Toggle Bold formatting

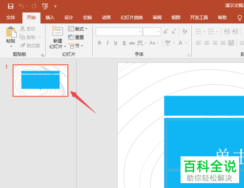pos(100,43)
